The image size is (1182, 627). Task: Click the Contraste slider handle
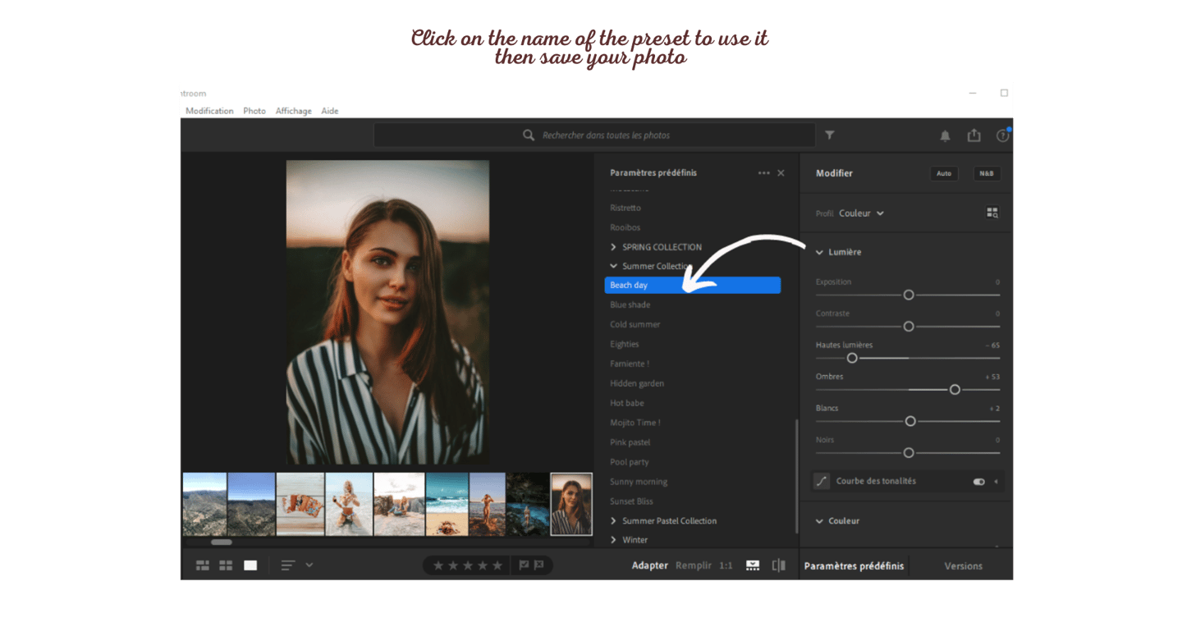pos(909,327)
